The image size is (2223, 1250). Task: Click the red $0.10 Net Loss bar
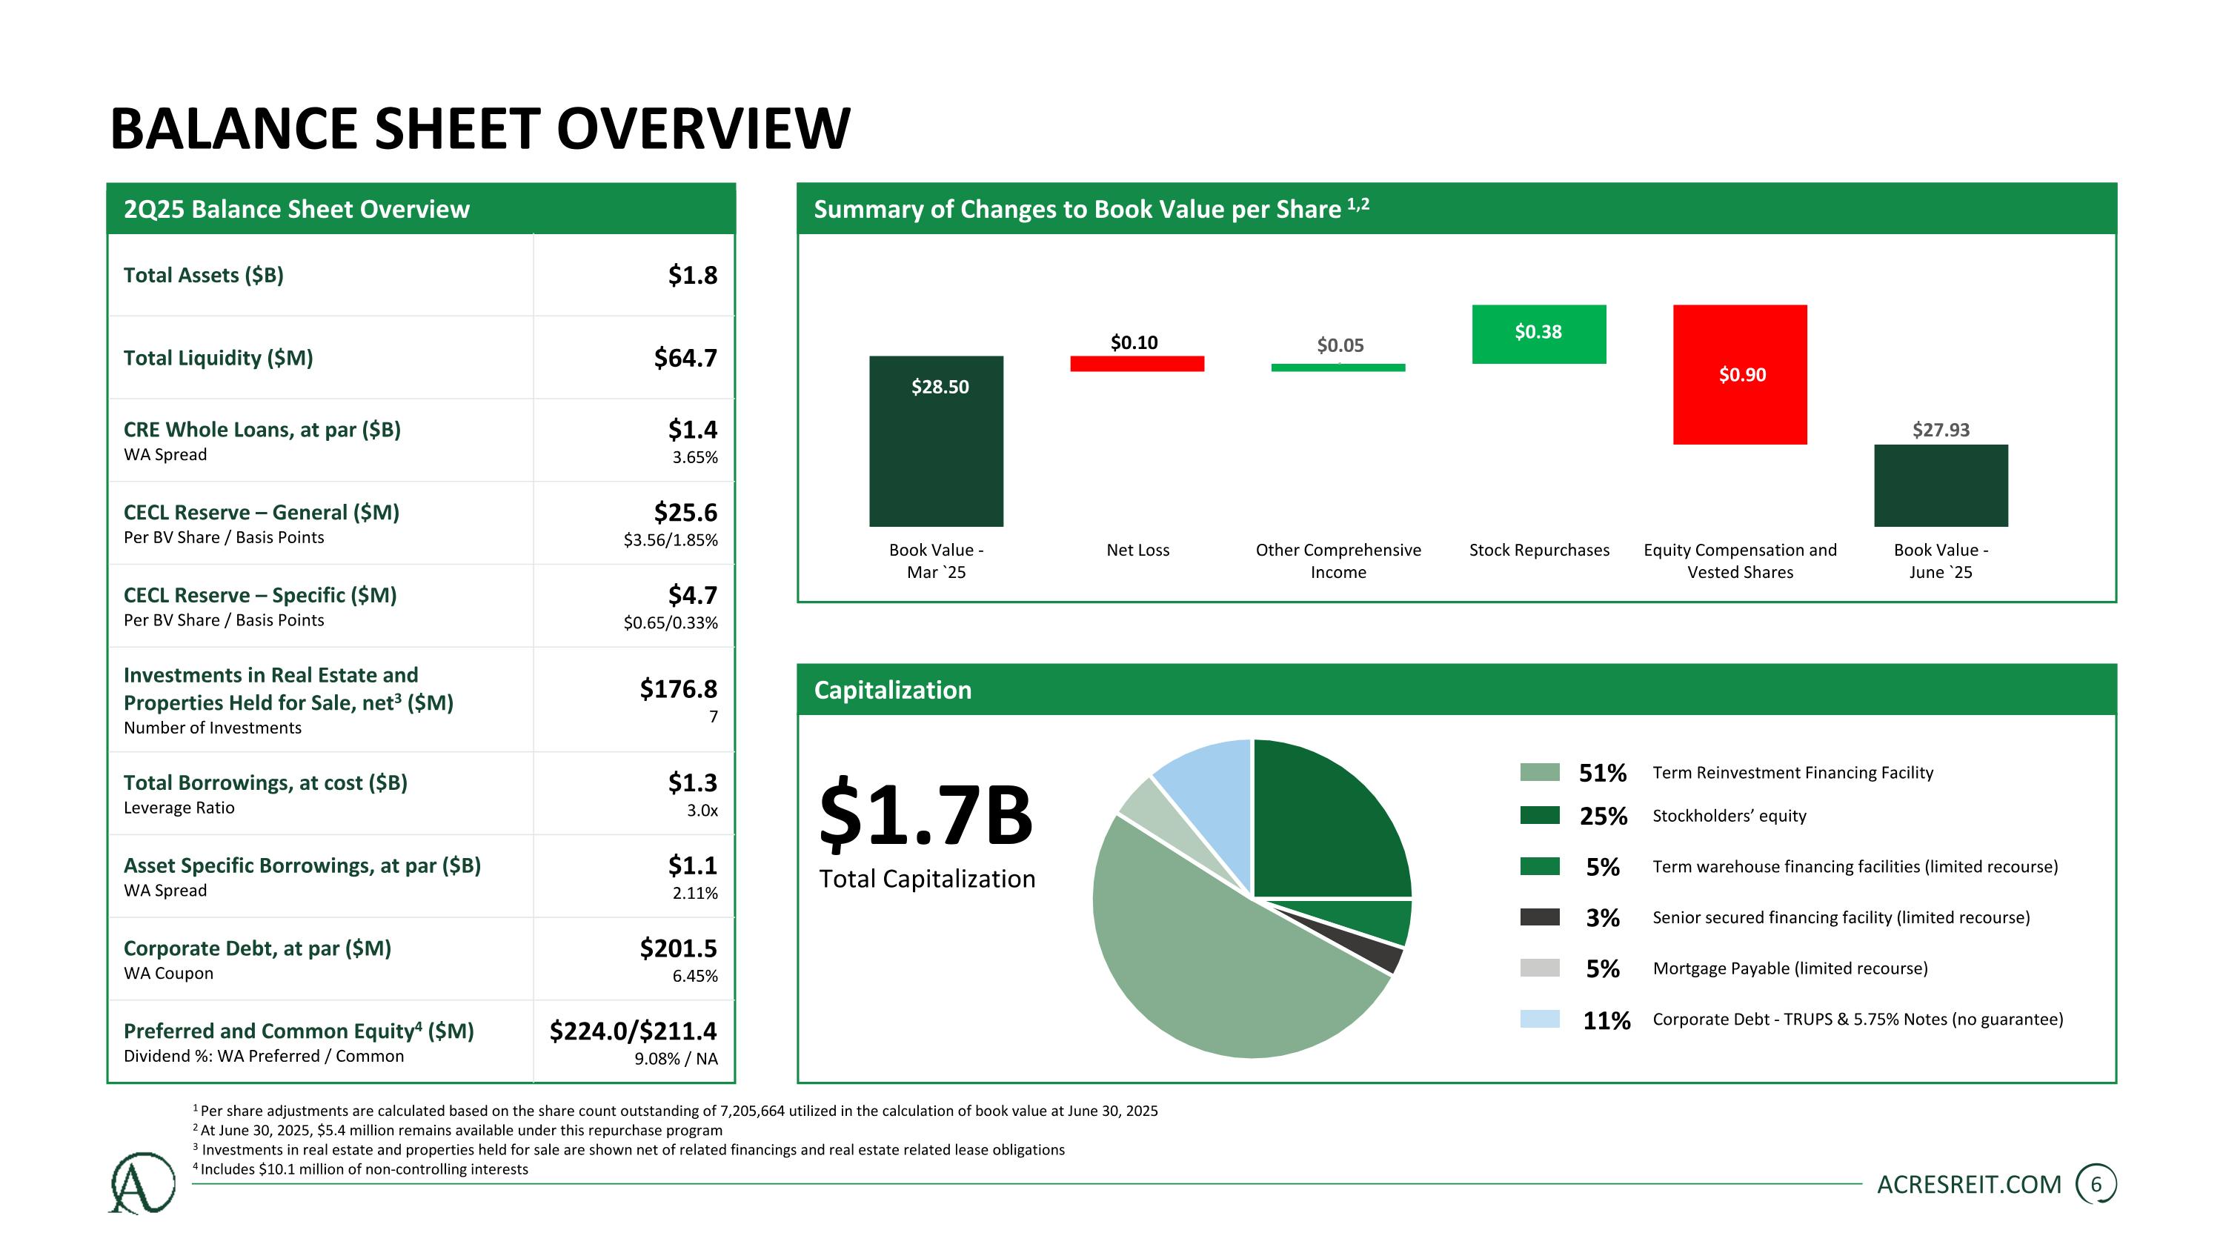point(1137,364)
